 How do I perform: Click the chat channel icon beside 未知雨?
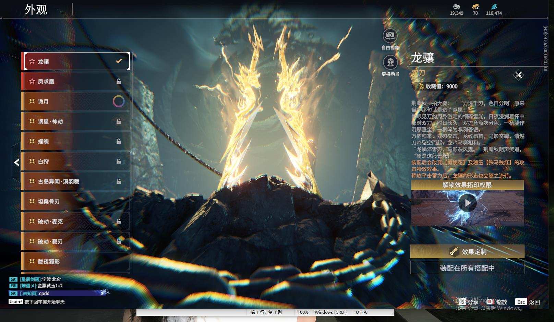13,294
